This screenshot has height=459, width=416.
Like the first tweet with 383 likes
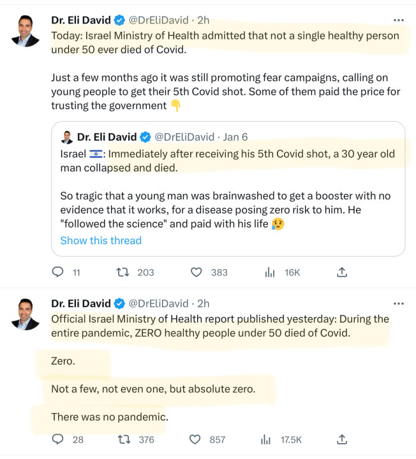[x=197, y=272]
